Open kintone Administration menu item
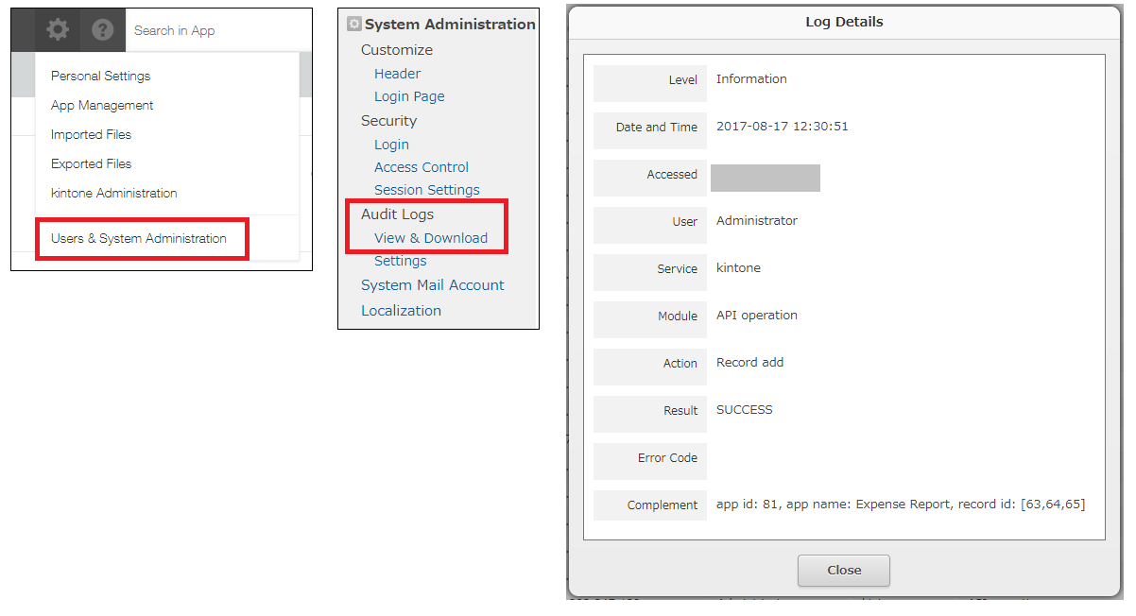The width and height of the screenshot is (1136, 616). click(113, 193)
